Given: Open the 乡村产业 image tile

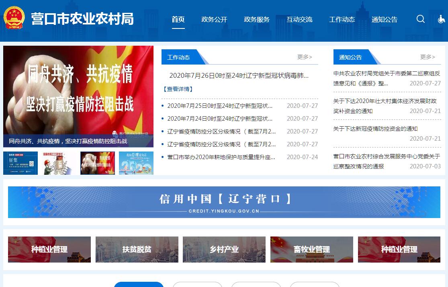Looking at the screenshot, I should click(224, 249).
